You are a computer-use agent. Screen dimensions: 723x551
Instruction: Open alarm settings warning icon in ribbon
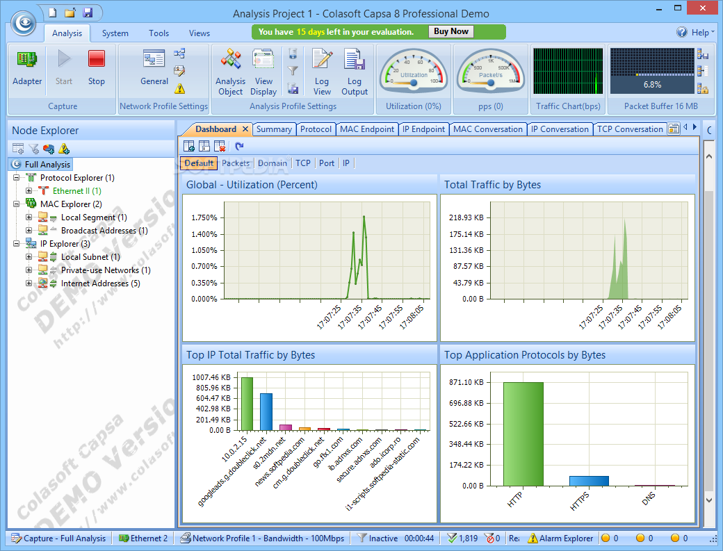pos(179,88)
